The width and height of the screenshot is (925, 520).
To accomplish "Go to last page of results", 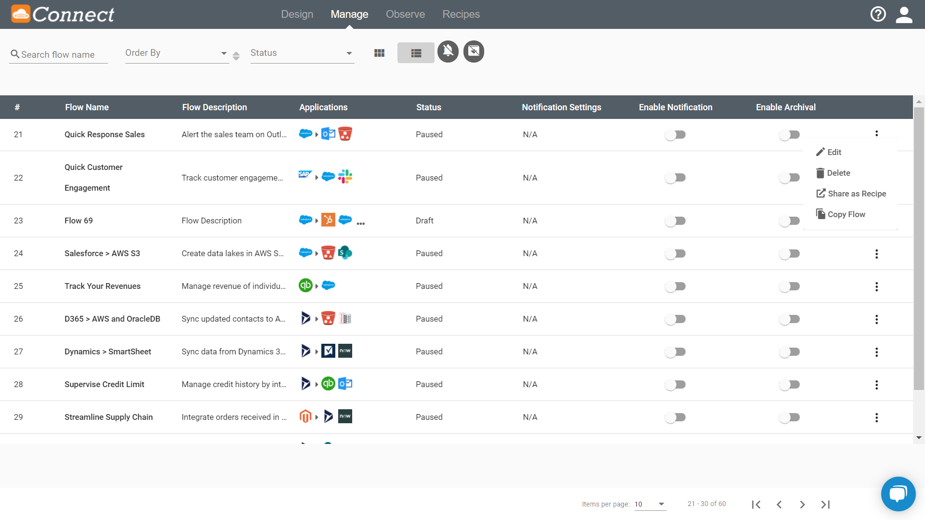I will (x=825, y=504).
